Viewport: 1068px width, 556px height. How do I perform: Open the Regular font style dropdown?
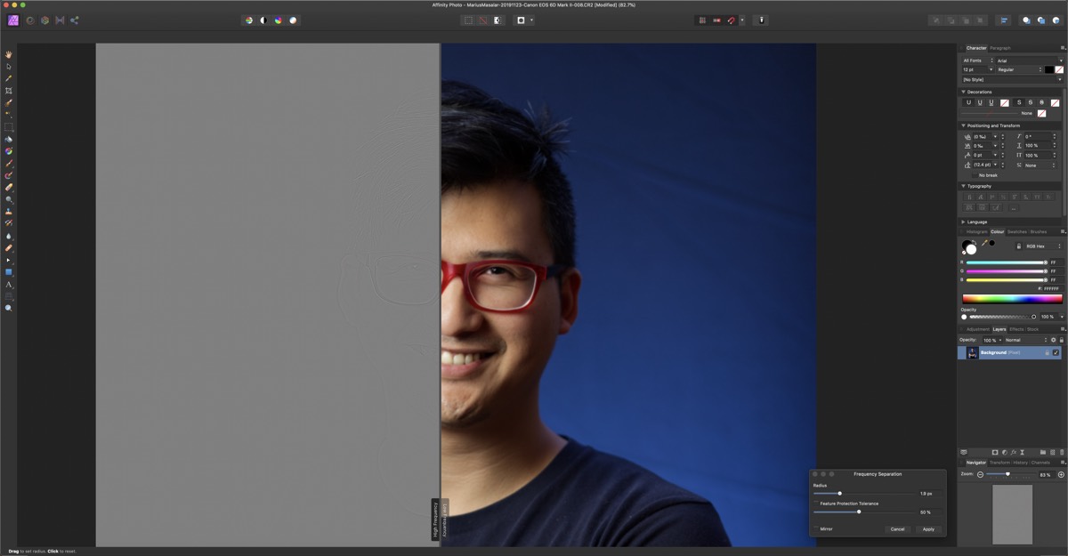pyautogui.click(x=1019, y=69)
